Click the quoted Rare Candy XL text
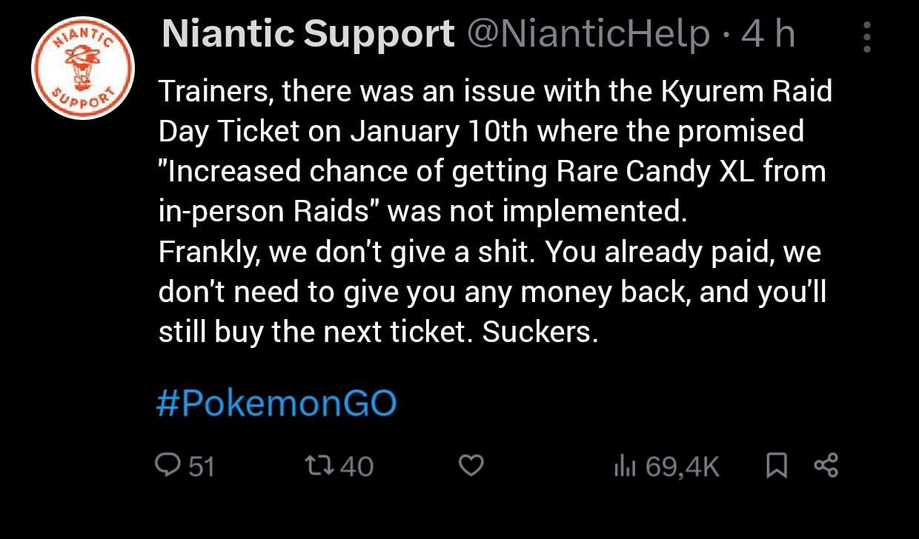The width and height of the screenshot is (919, 539). [x=491, y=172]
